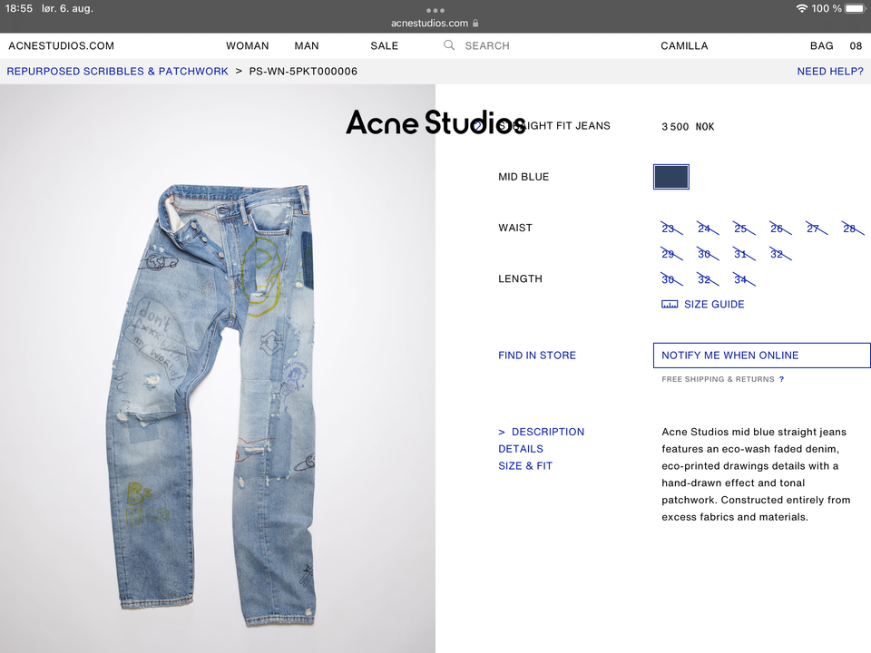Click Notify Me When Online button
The width and height of the screenshot is (871, 653).
[761, 356]
